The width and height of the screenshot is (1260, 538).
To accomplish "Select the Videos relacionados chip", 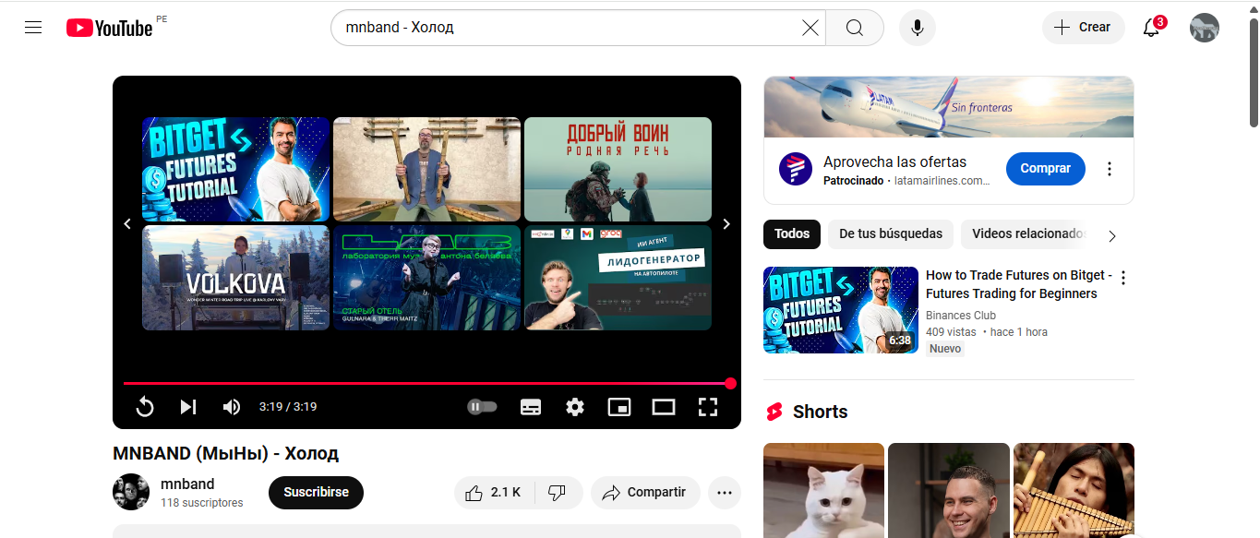I will (x=1025, y=234).
